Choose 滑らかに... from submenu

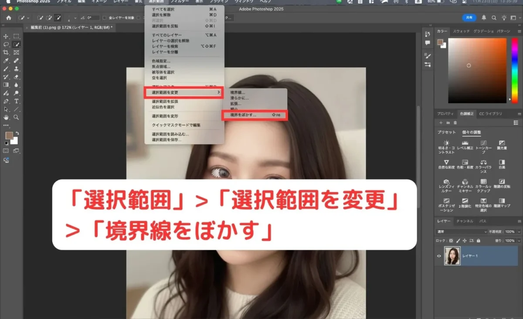(255, 98)
